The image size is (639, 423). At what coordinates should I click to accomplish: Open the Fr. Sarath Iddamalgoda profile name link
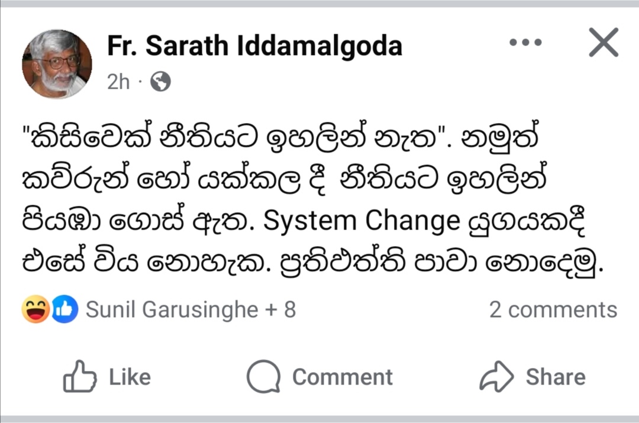(254, 46)
